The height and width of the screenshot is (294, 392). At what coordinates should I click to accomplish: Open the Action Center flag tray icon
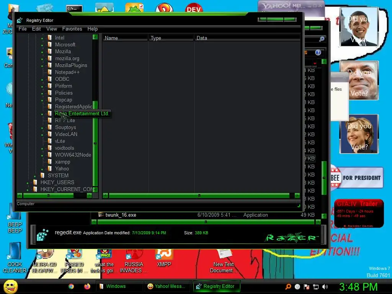307,287
